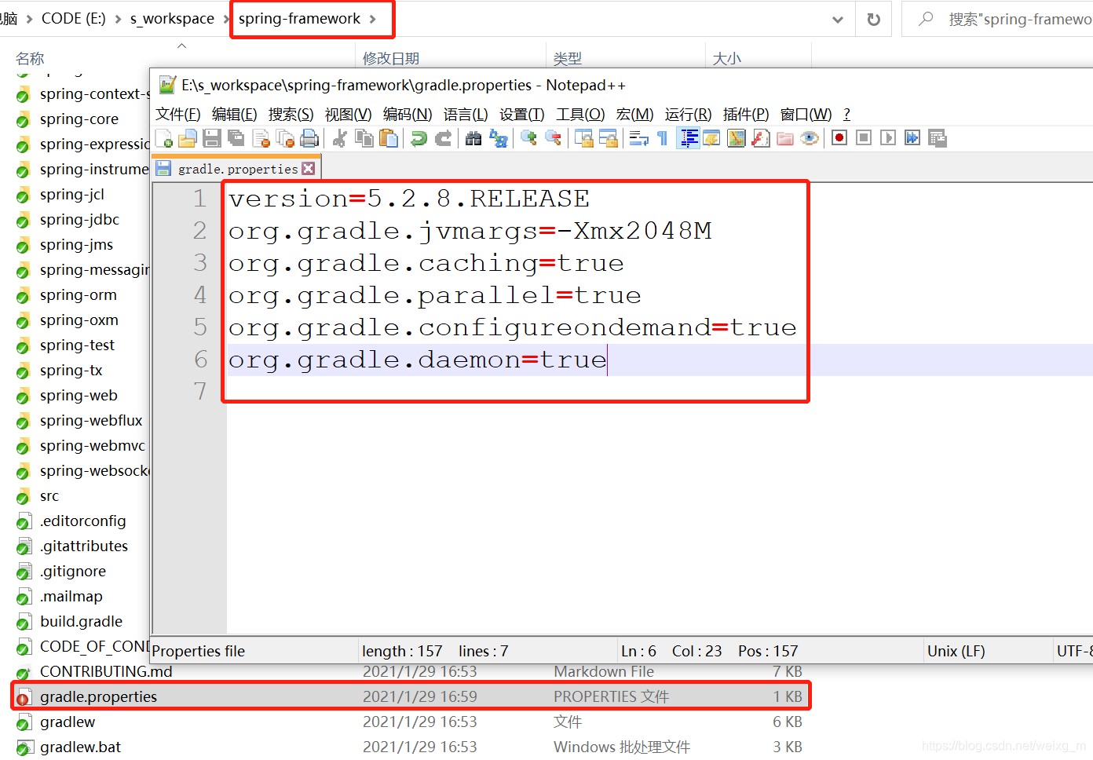Click the Copy icon in Notepad++ toolbar
This screenshot has height=760, width=1093.
point(364,138)
